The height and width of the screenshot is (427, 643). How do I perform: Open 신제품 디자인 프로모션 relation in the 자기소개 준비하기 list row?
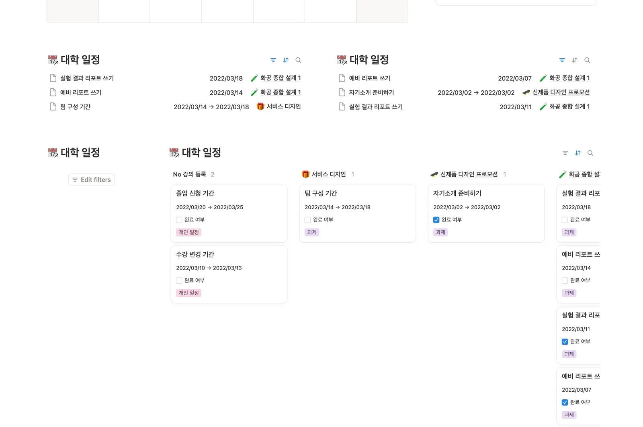pos(556,92)
